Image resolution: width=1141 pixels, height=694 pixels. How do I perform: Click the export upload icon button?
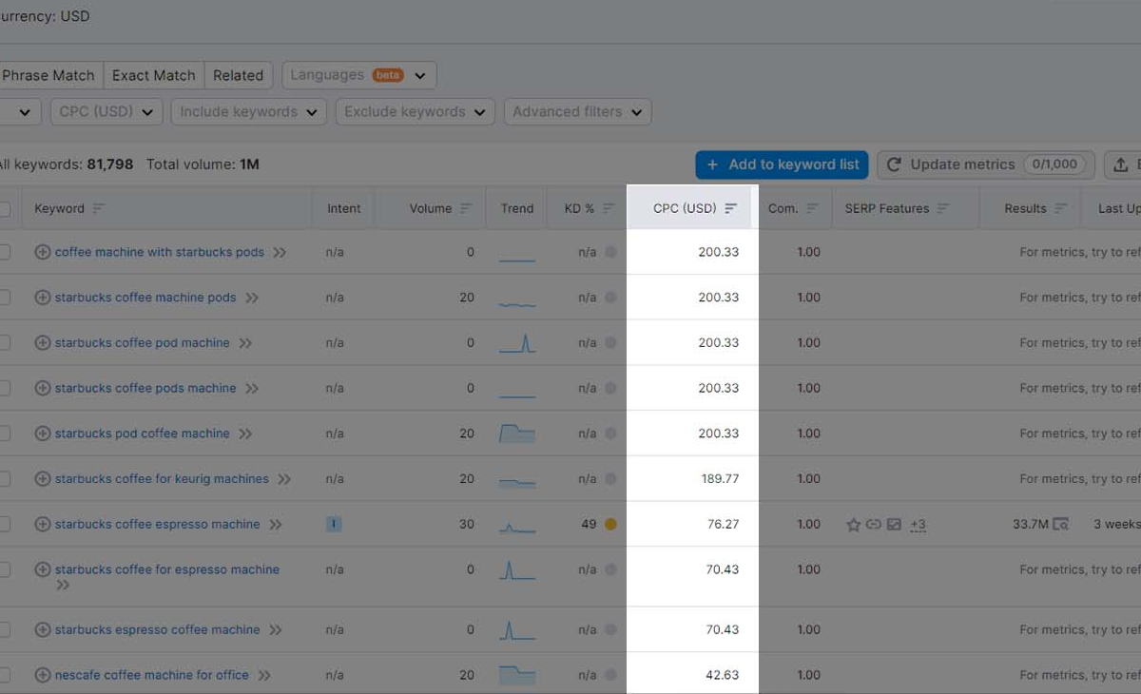[x=1123, y=164]
